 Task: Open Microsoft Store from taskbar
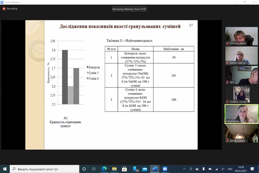pos(125,169)
